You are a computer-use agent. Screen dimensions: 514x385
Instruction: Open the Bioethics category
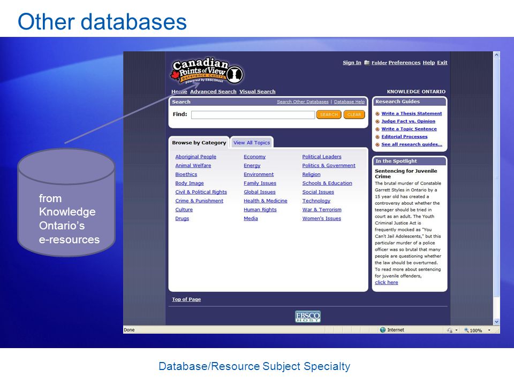pyautogui.click(x=186, y=174)
